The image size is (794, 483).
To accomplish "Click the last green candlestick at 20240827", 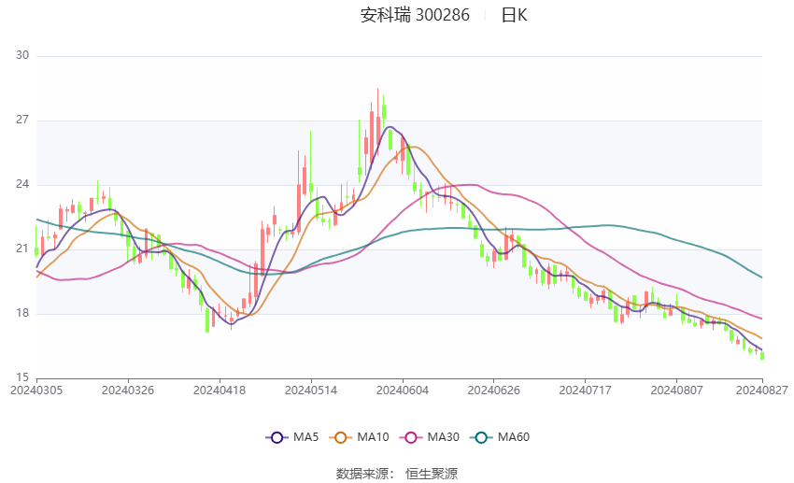I will tap(762, 356).
